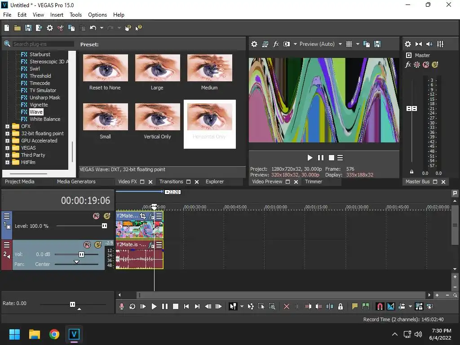
Task: Toggle preview on external monitor
Action: point(265,44)
